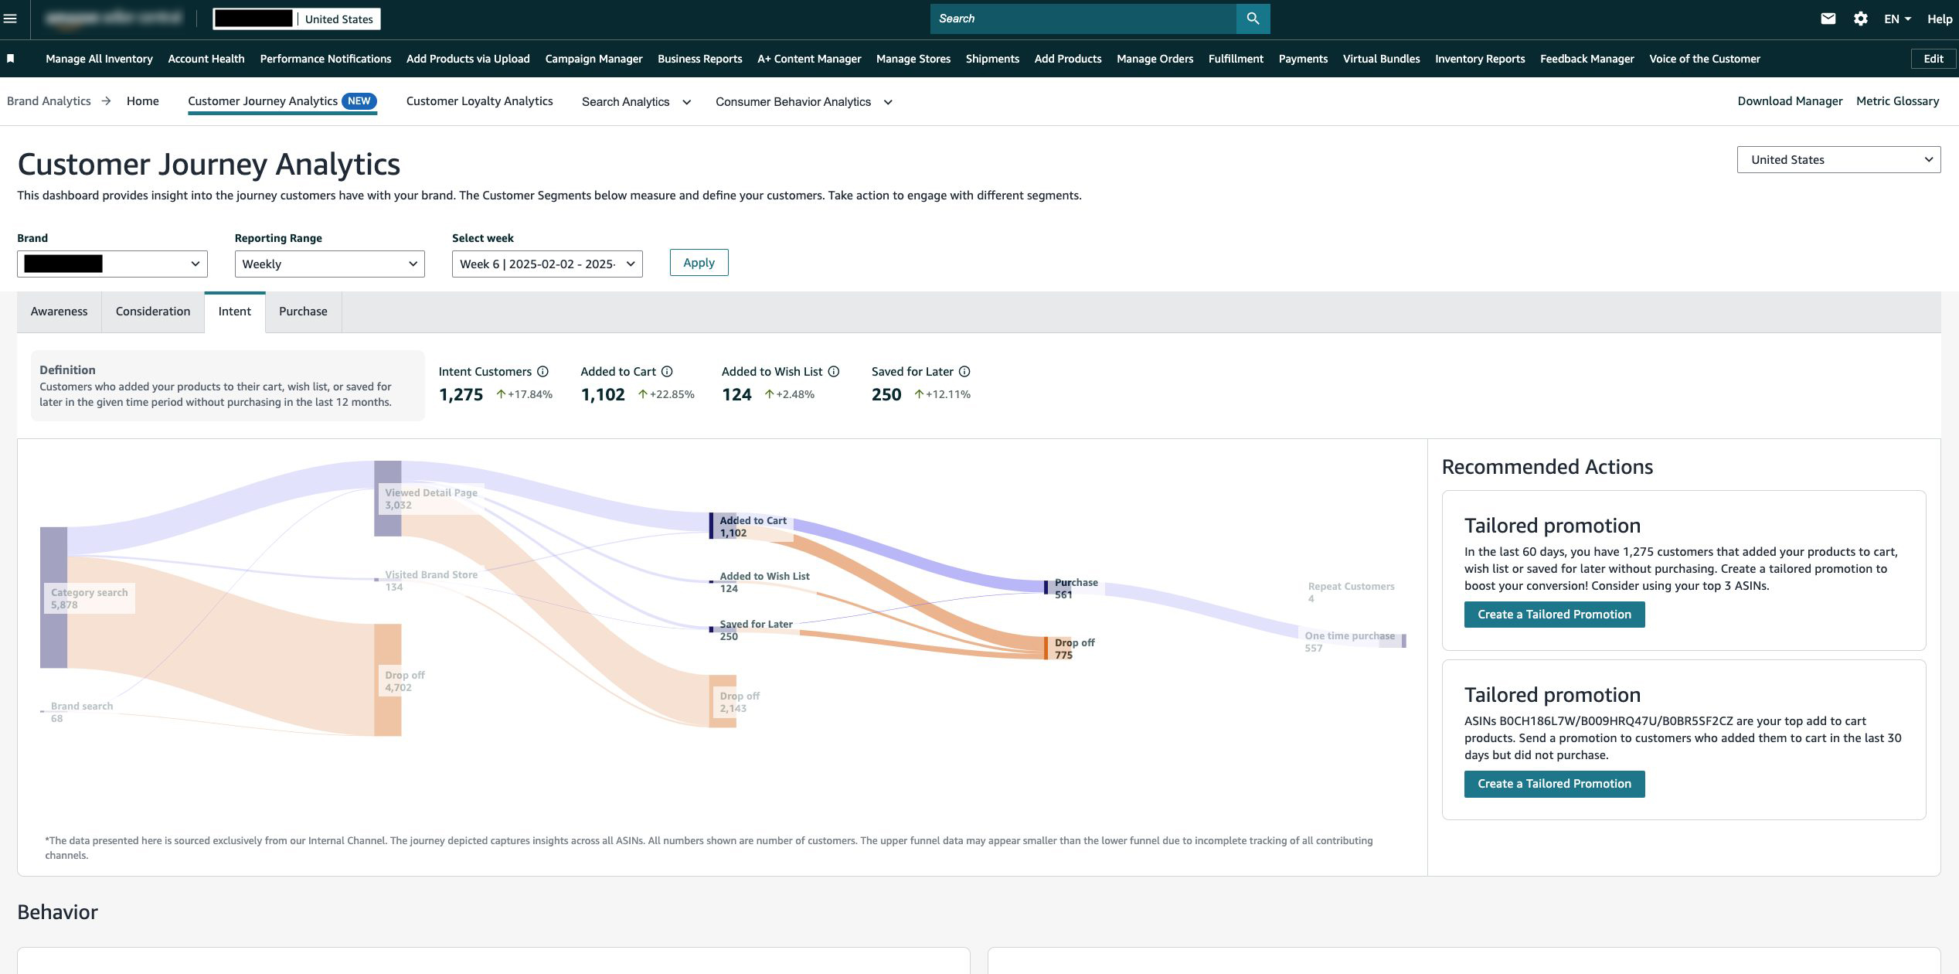The height and width of the screenshot is (974, 1959).
Task: Open the settings gear icon
Action: (1860, 19)
